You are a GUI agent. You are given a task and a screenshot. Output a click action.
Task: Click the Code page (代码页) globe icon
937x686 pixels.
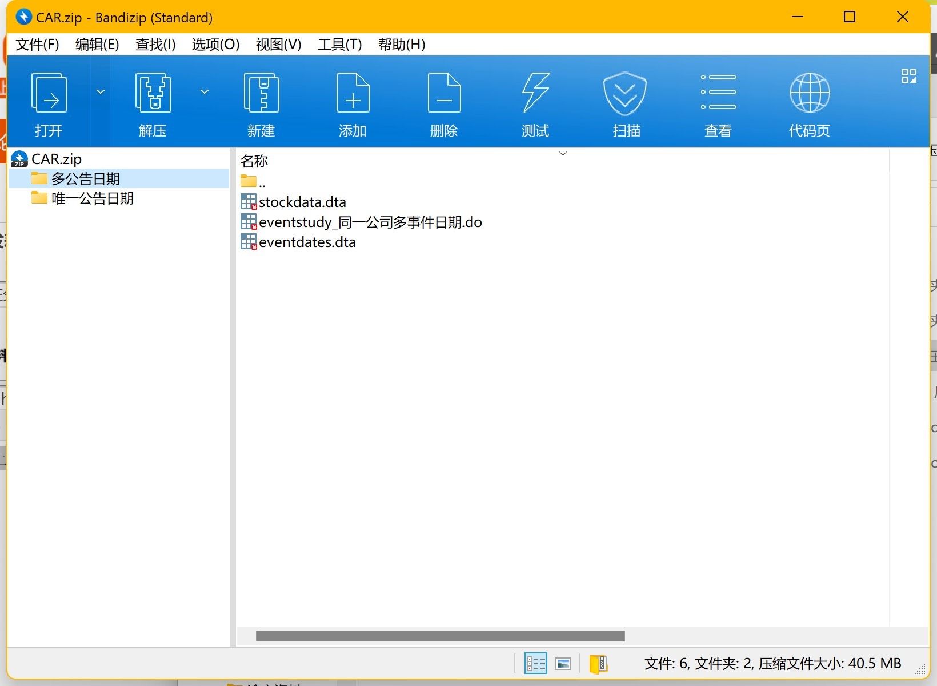pyautogui.click(x=810, y=93)
